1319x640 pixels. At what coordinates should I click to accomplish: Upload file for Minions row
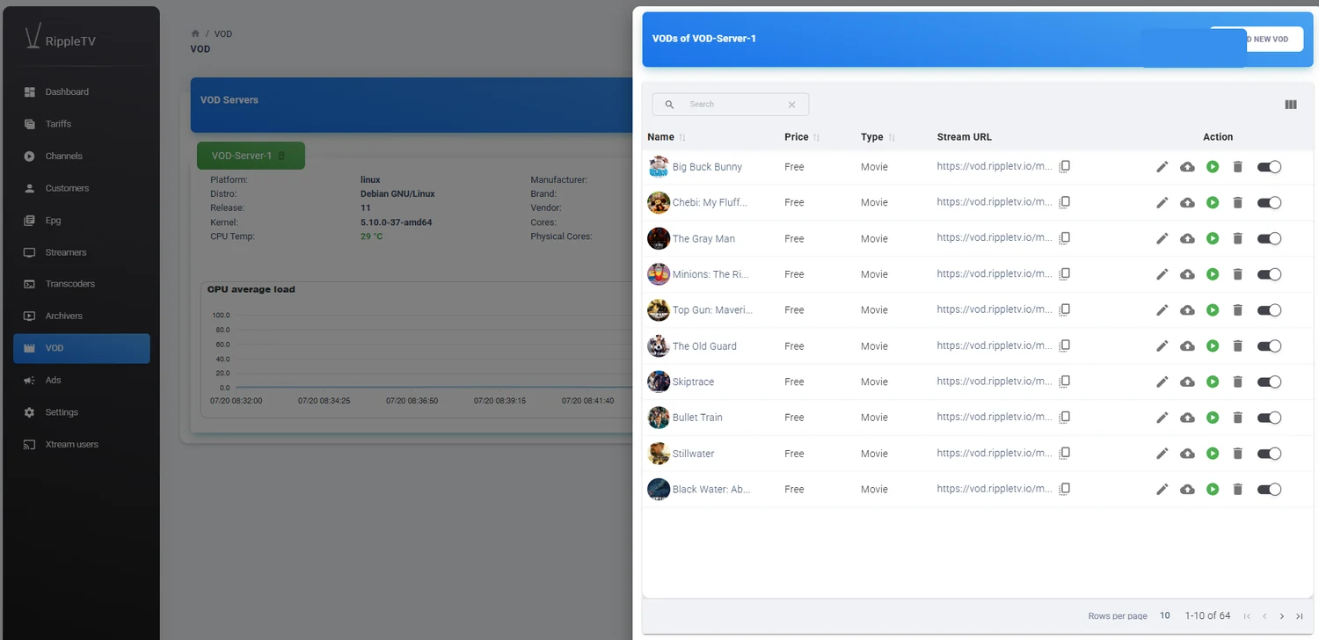(x=1187, y=274)
